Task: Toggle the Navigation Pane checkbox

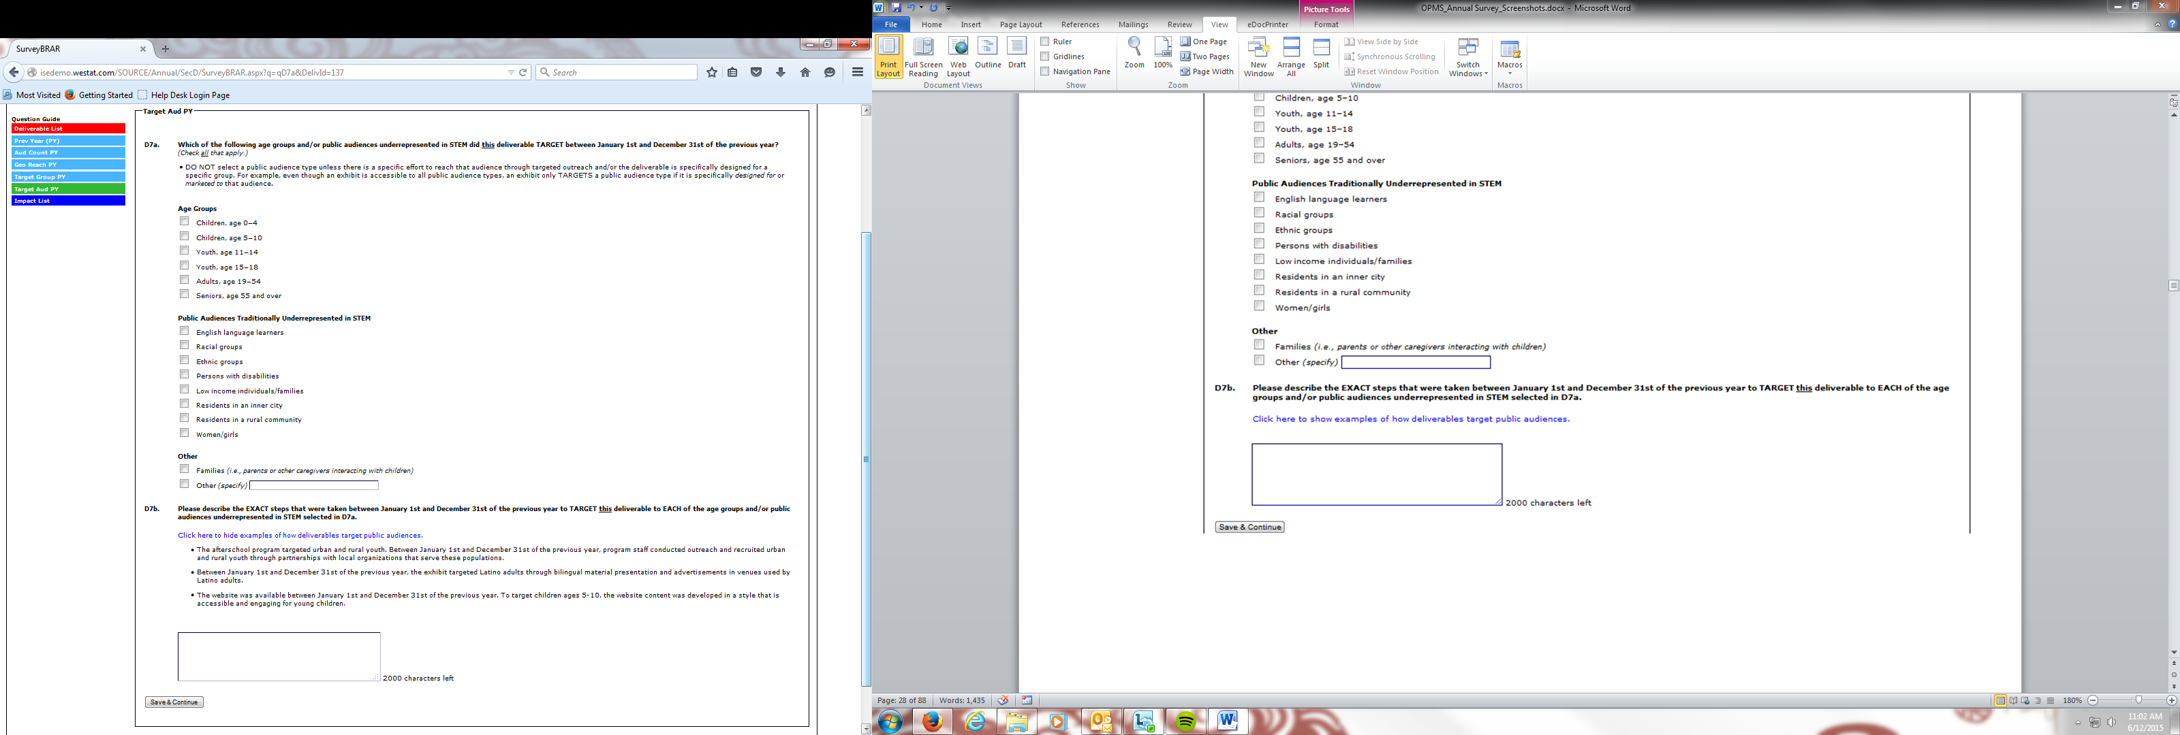Action: coord(1045,72)
